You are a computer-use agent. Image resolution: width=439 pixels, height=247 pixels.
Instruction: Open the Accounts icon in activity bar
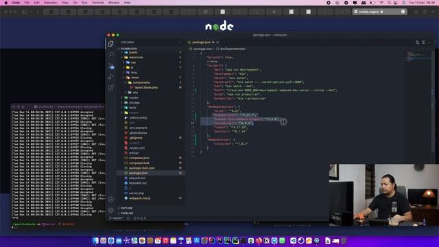click(111, 199)
